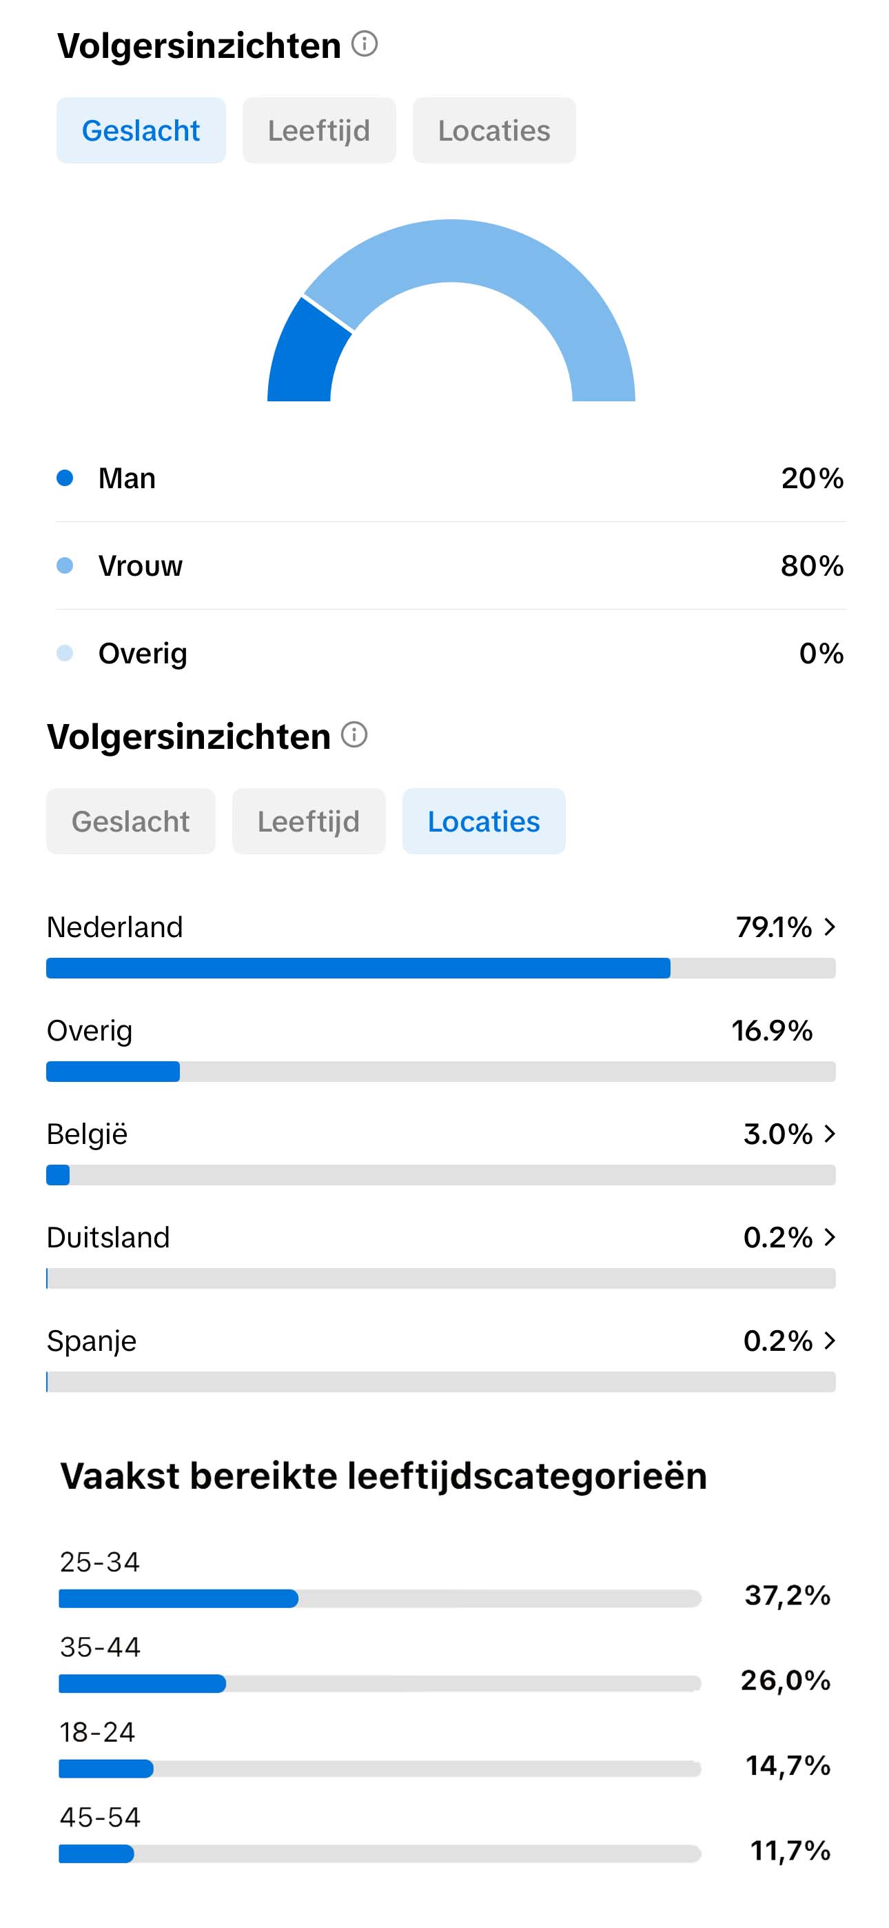Select Geslacht tab in lower section
The height and width of the screenshot is (1928, 889).
[x=130, y=821]
